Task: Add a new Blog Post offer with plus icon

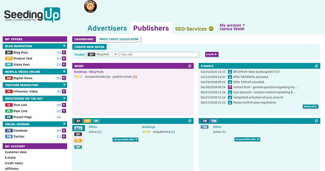Action: (x=64, y=52)
